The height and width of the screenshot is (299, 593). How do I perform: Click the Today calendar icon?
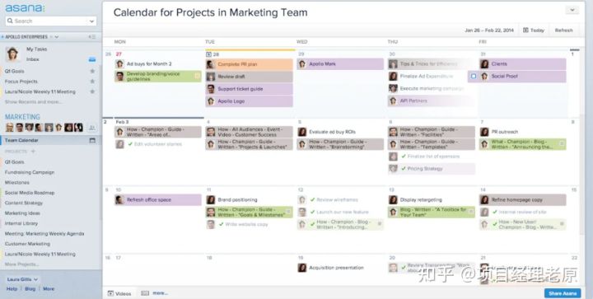[x=525, y=30]
